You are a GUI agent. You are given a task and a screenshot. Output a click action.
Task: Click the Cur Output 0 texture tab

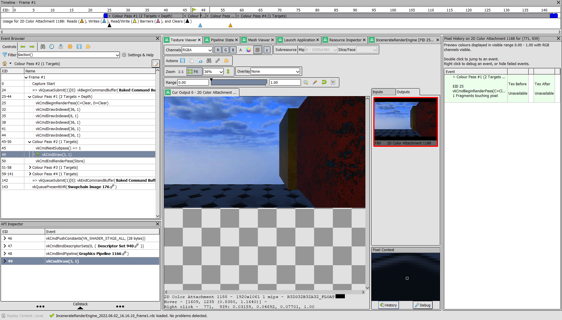(x=202, y=93)
